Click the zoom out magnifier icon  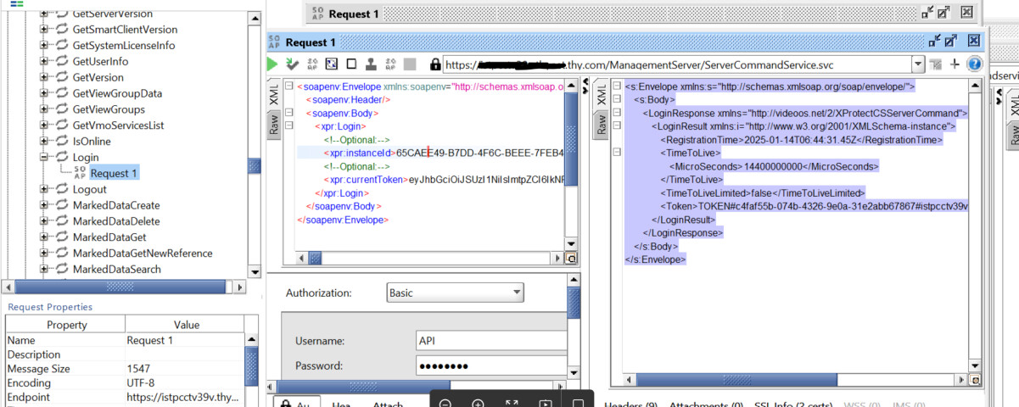pyautogui.click(x=445, y=404)
